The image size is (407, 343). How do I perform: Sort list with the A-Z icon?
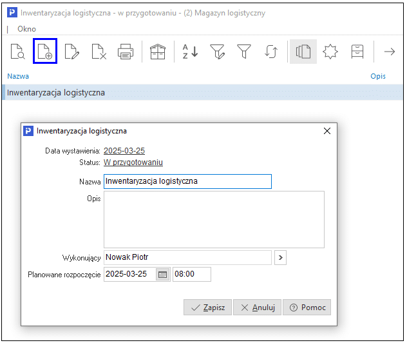(x=190, y=52)
